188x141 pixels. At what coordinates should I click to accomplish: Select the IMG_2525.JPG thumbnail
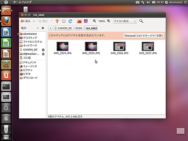(91, 46)
